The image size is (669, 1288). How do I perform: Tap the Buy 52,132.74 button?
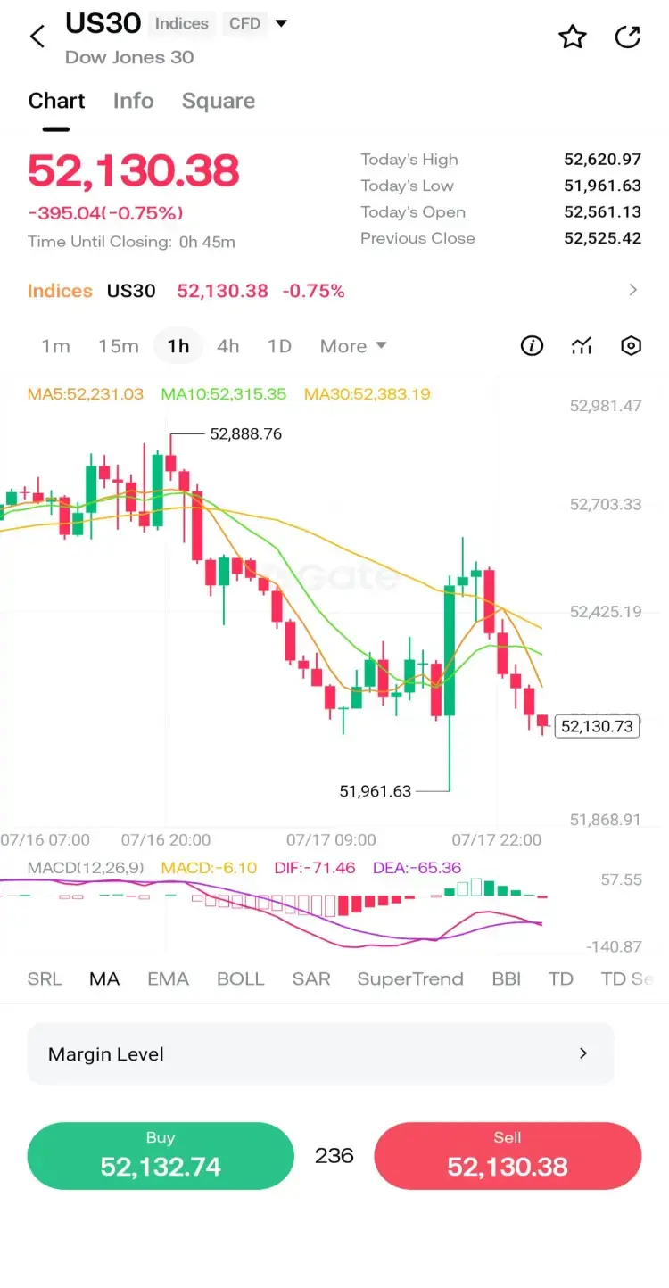point(161,1156)
